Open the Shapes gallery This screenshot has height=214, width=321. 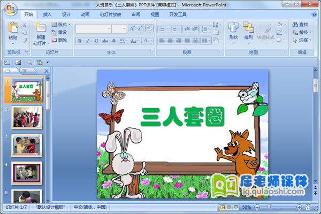233,33
